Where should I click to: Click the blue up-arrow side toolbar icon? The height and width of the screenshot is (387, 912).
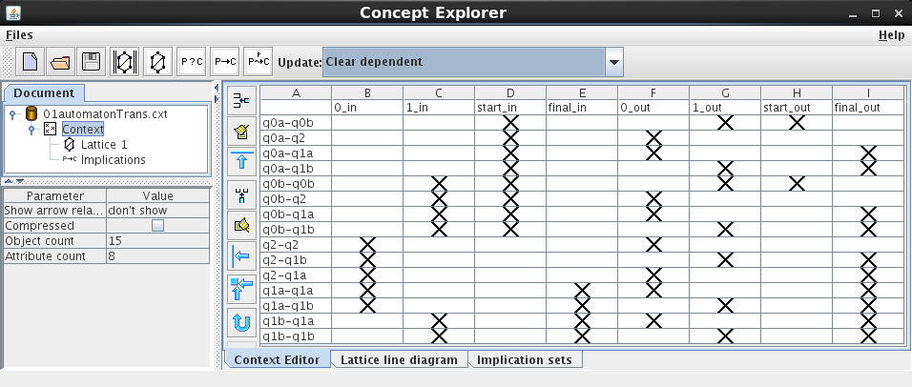tap(241, 161)
